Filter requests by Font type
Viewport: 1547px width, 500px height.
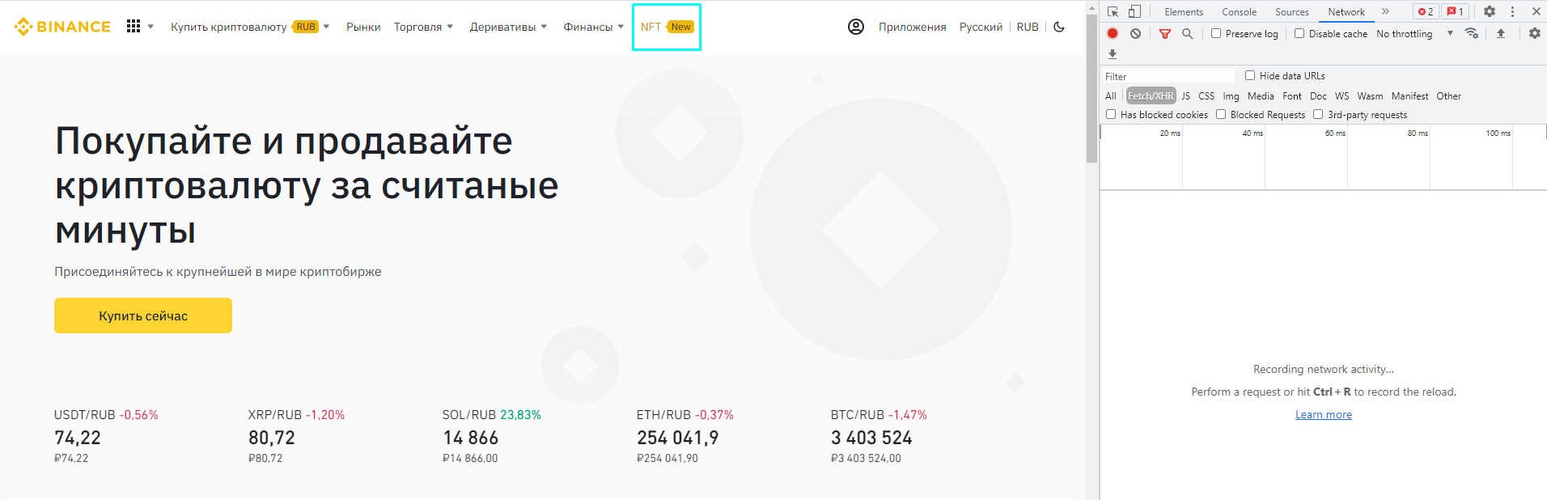coord(1292,95)
